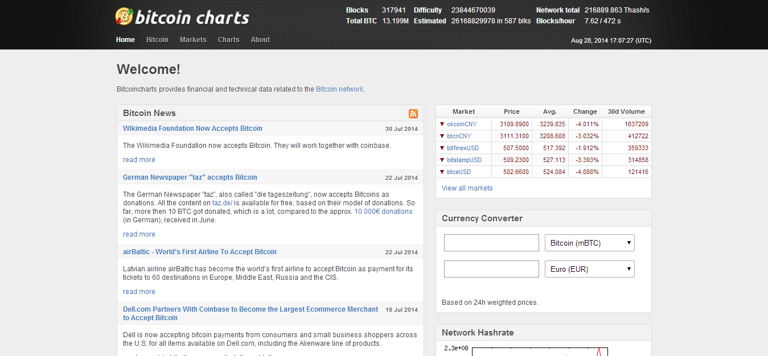The height and width of the screenshot is (356, 768).
Task: Click read more under taz article
Action: click(139, 234)
